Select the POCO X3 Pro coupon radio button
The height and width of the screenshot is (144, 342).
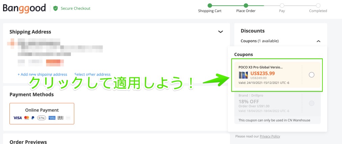(x=311, y=75)
